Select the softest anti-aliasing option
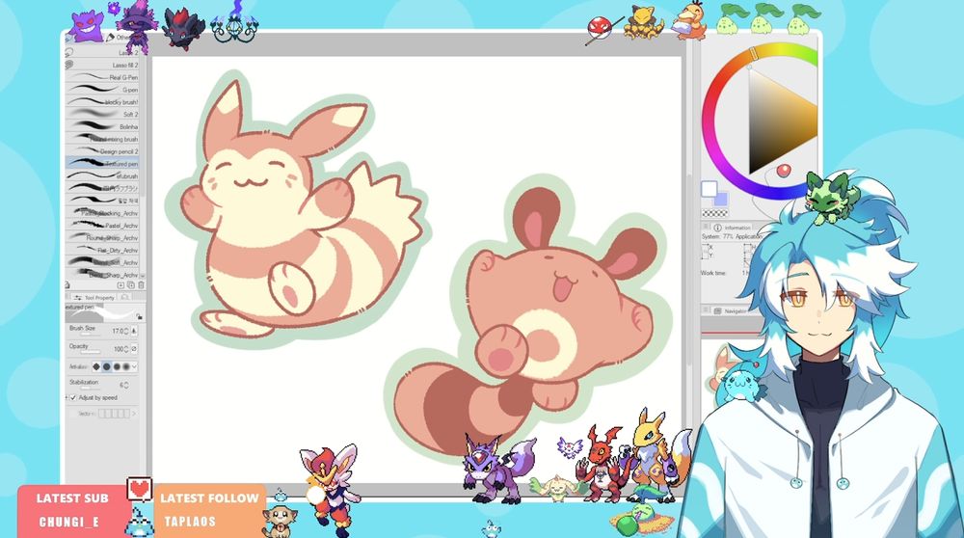Image resolution: width=964 pixels, height=538 pixels. (x=126, y=366)
